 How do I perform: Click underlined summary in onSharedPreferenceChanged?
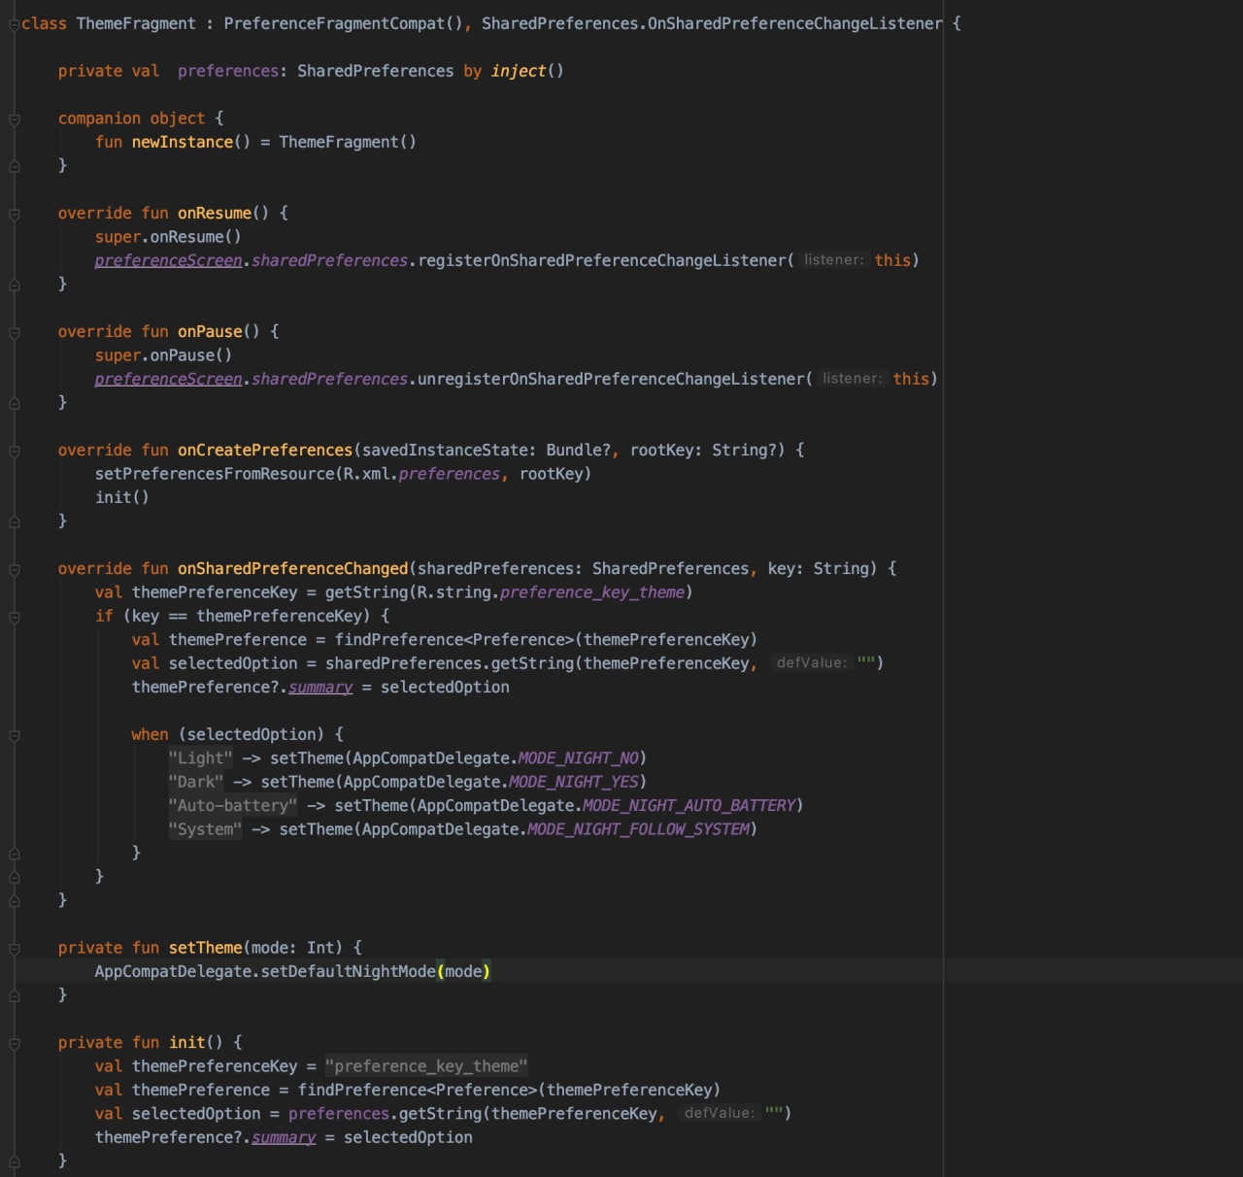(320, 688)
